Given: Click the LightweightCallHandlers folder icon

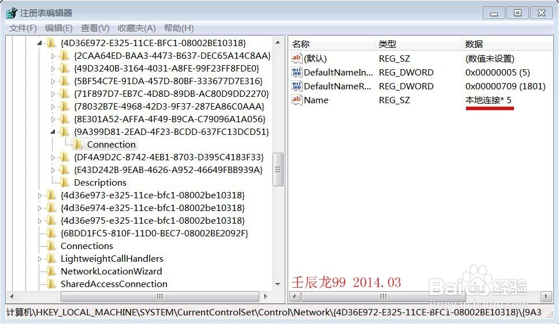Looking at the screenshot, I should (51, 258).
